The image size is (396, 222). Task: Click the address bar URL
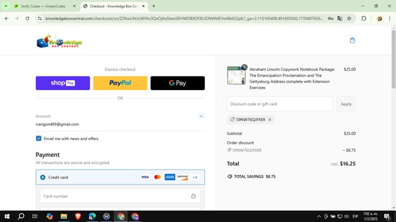tap(184, 18)
